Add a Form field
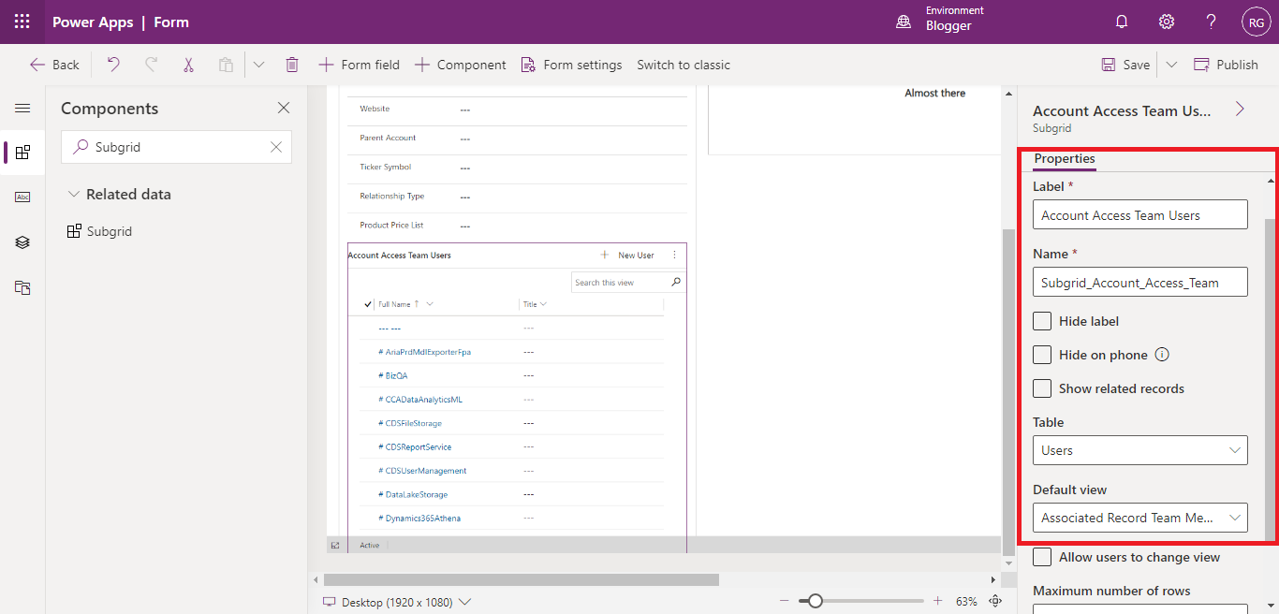 pyautogui.click(x=359, y=65)
